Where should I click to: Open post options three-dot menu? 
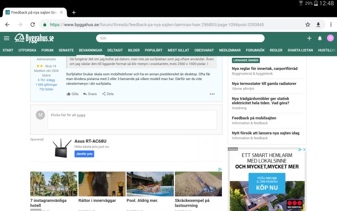[212, 94]
